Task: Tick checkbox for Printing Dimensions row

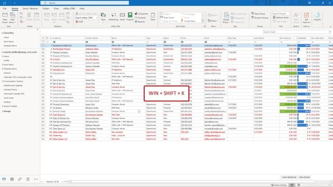Action: coord(43,104)
